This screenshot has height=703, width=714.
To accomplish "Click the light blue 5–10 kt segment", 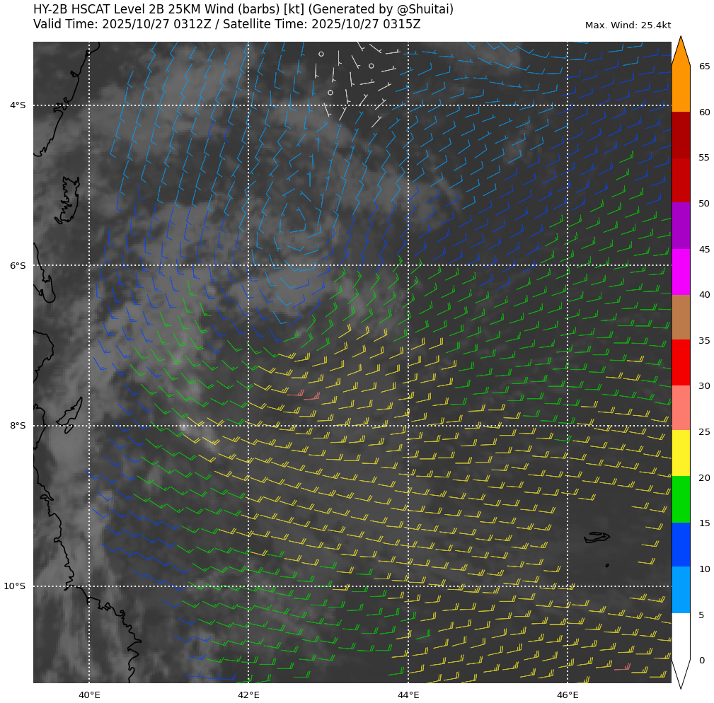I will click(680, 590).
